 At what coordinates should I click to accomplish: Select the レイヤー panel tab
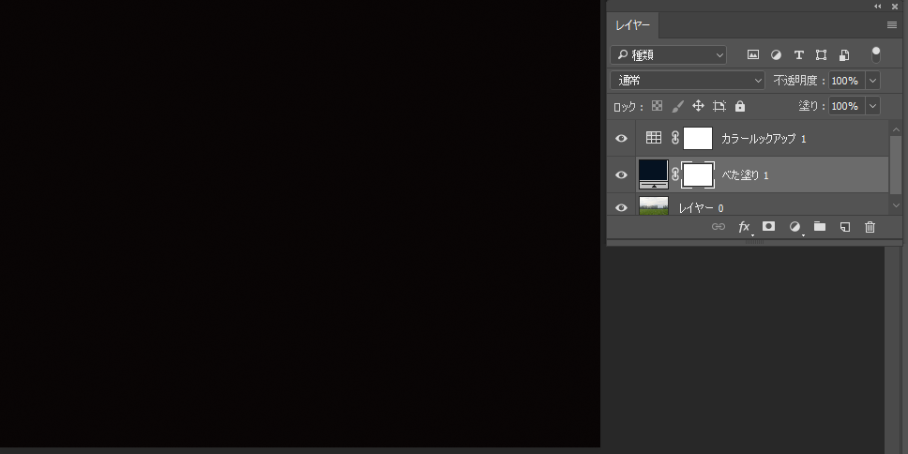(x=632, y=25)
